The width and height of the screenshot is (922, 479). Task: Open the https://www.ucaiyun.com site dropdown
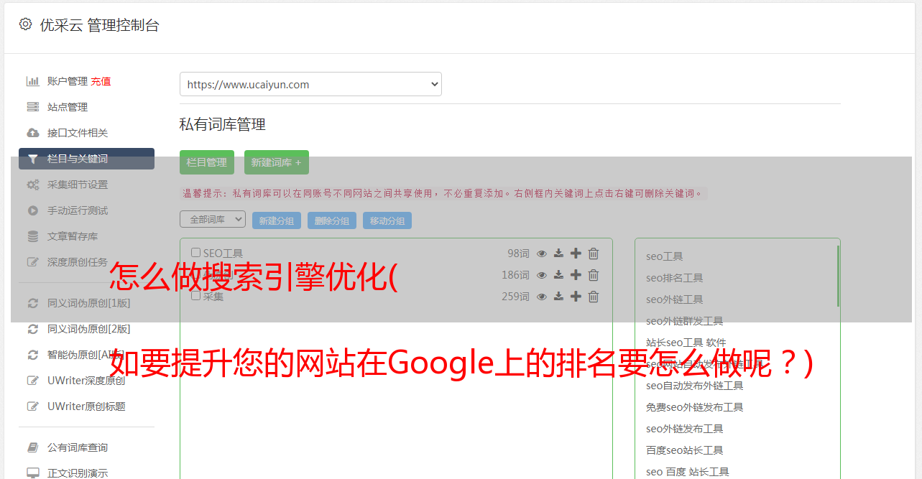pyautogui.click(x=310, y=84)
